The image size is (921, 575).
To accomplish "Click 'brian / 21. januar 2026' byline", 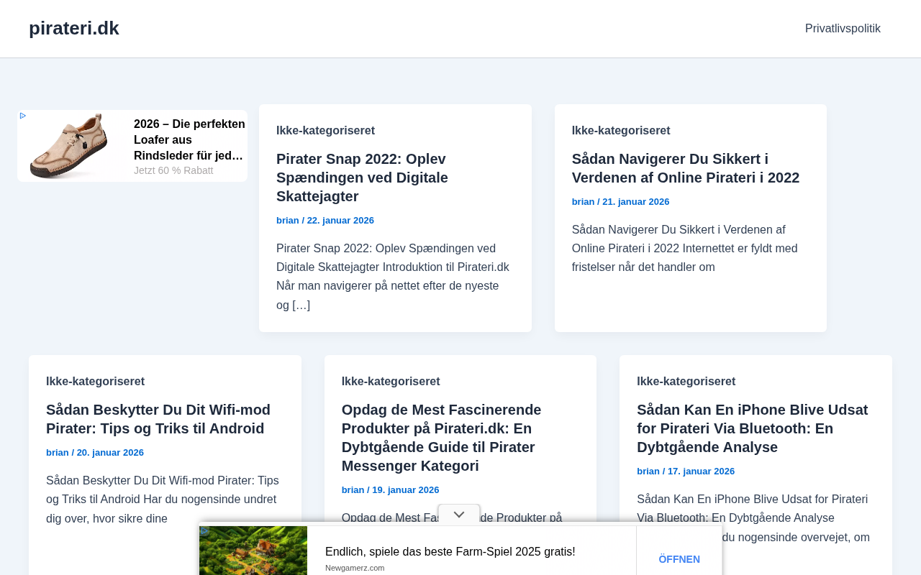I will click(621, 201).
